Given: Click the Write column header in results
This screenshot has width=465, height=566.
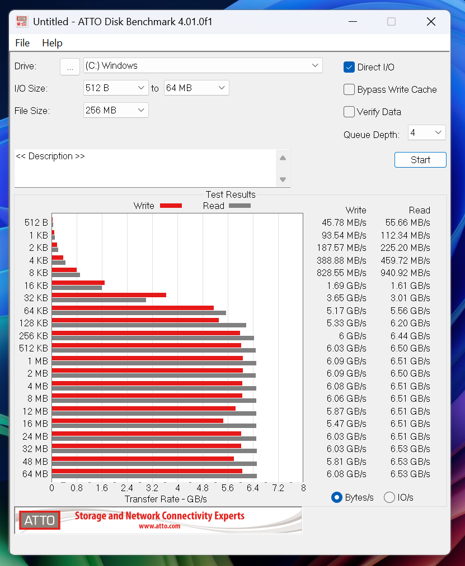Looking at the screenshot, I should [x=356, y=211].
